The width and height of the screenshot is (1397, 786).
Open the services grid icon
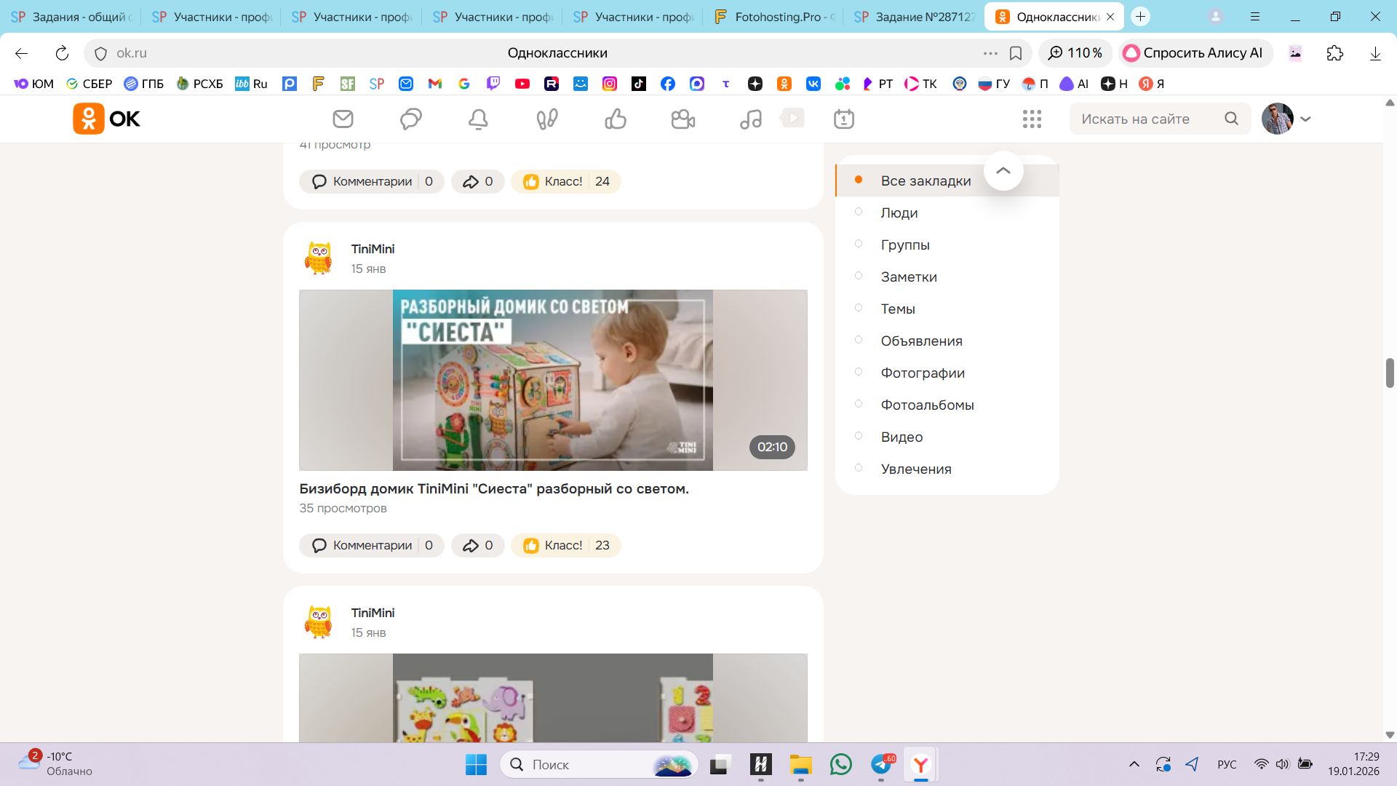click(x=1032, y=119)
